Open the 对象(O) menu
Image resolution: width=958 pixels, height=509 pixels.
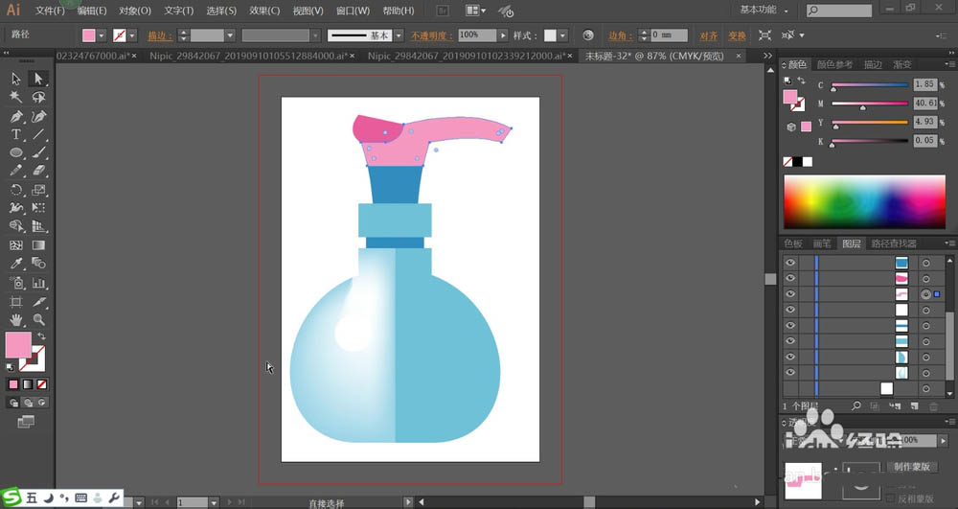[x=135, y=11]
